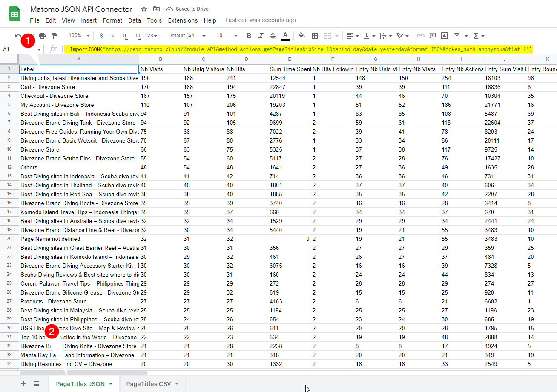Select the 'Others' label cell
This screenshot has width=557, height=392.
click(x=79, y=167)
